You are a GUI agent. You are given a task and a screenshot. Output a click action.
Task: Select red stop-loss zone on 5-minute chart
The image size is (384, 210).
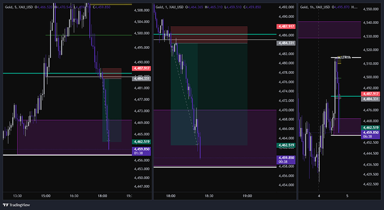112,73
